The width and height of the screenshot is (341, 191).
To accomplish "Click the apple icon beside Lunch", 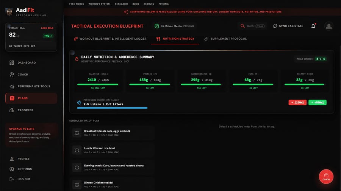I will (x=77, y=150).
